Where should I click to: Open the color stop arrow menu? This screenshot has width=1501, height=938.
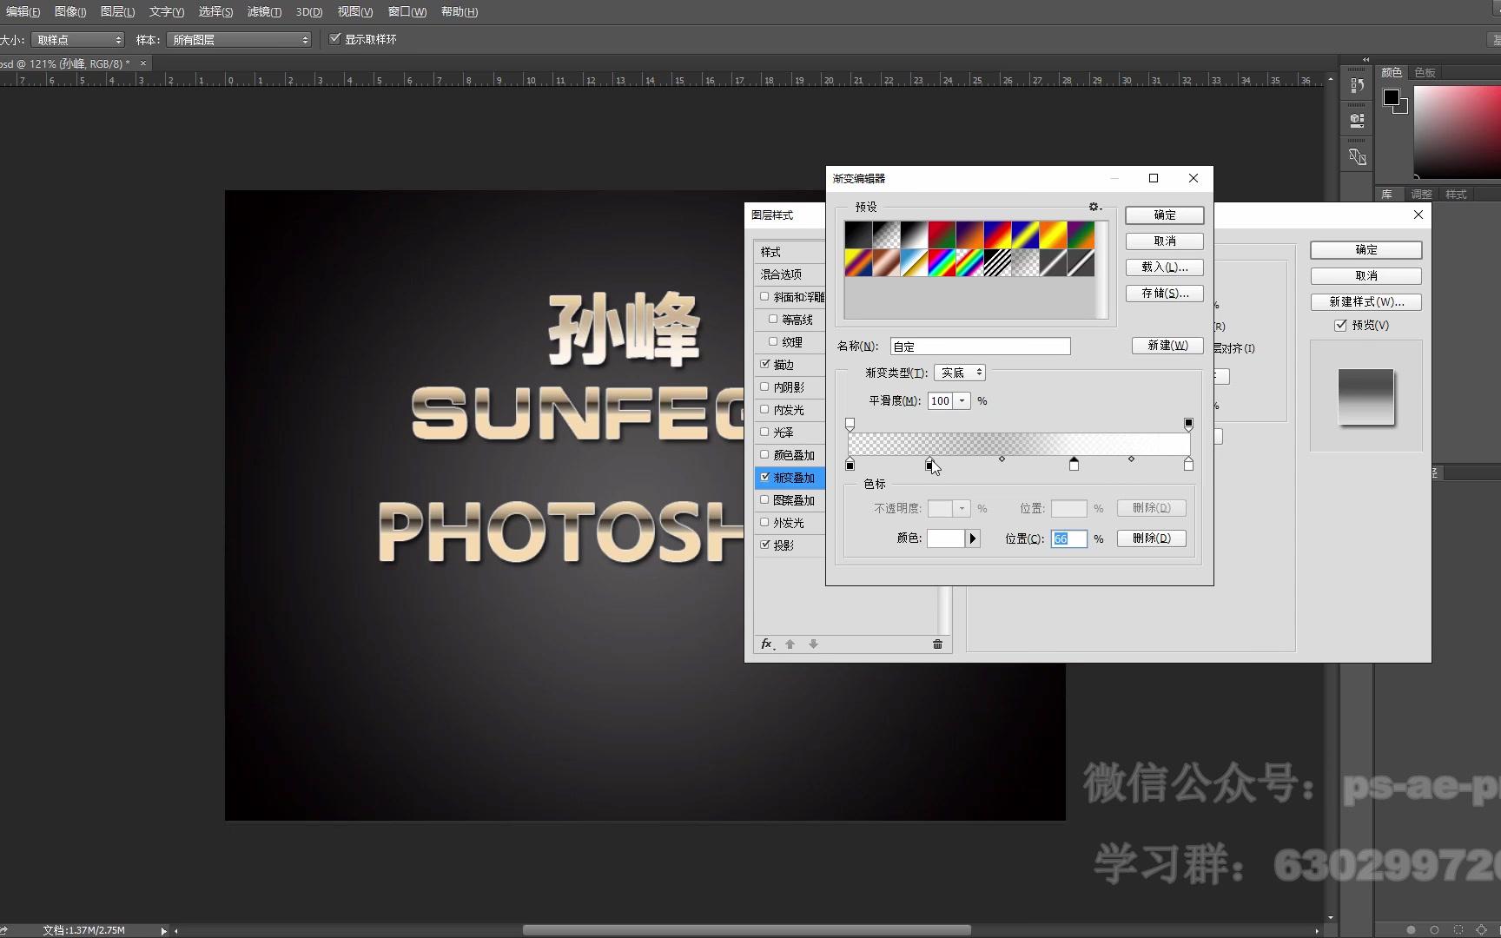[973, 538]
